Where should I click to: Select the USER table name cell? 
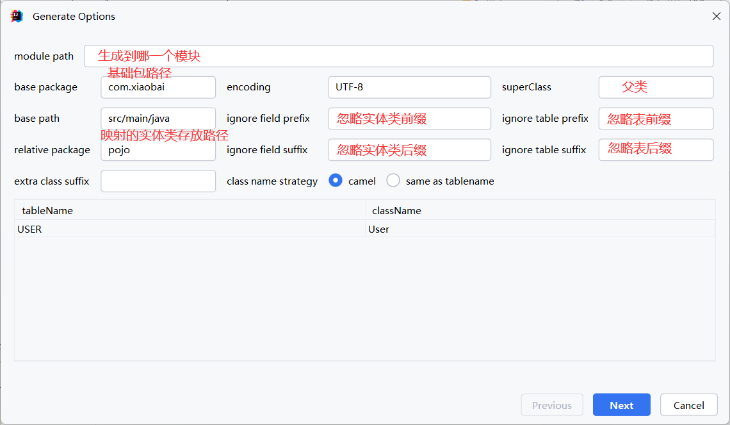(190, 229)
